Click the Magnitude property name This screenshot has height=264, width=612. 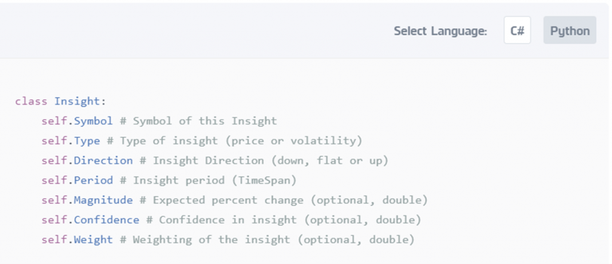pyautogui.click(x=103, y=200)
